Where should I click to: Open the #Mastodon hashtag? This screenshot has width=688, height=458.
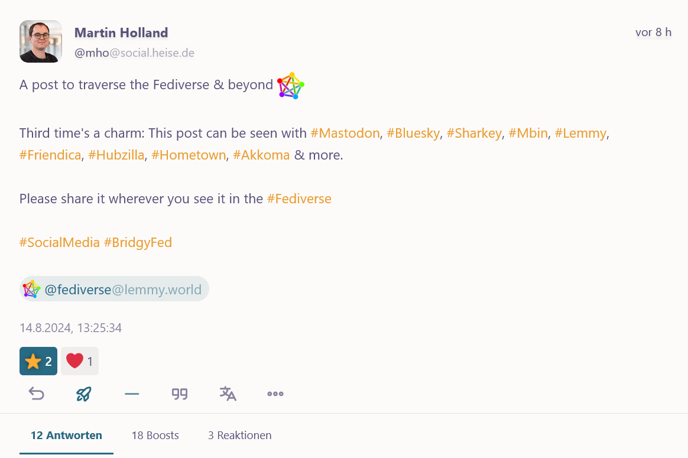click(345, 133)
